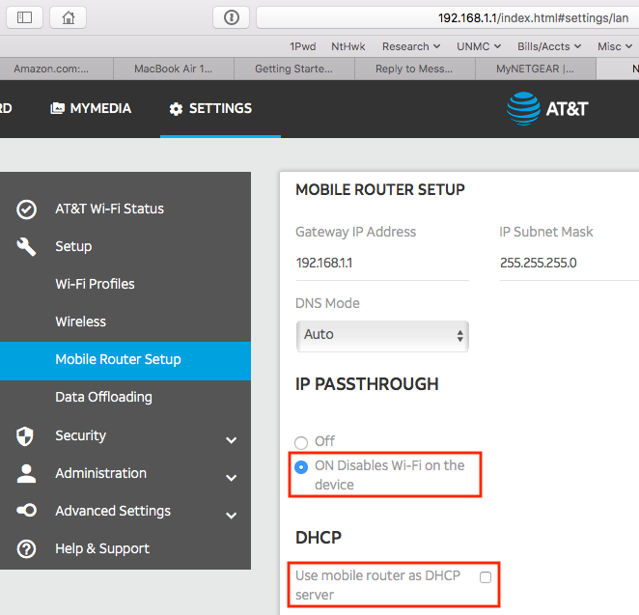This screenshot has height=615, width=639.
Task: Click the browser home icon
Action: click(x=68, y=17)
